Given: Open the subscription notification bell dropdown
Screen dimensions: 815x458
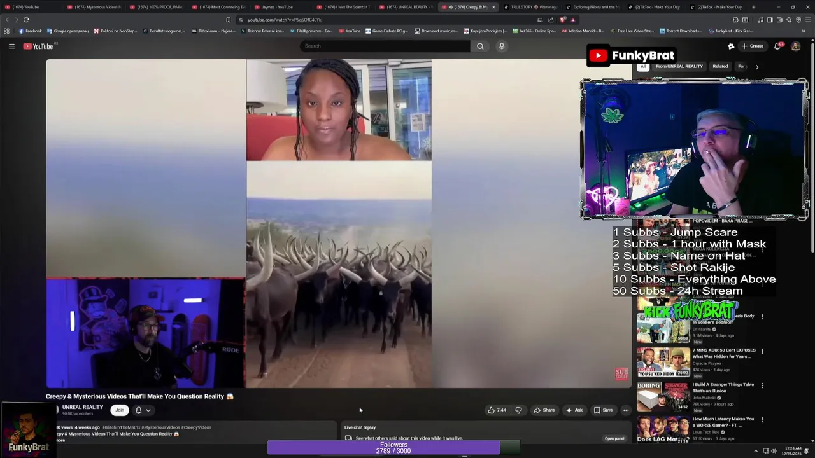Looking at the screenshot, I should tap(143, 410).
